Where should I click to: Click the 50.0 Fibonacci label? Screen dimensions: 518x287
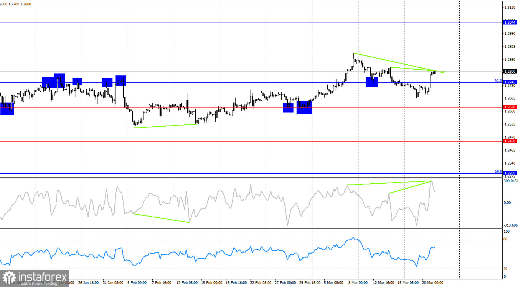pyautogui.click(x=498, y=171)
